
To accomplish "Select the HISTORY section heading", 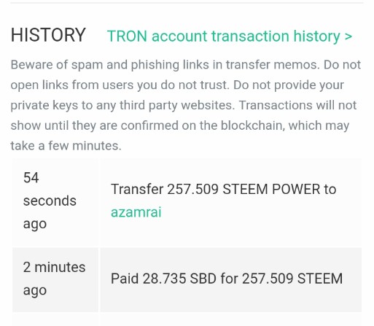I will tap(48, 35).
